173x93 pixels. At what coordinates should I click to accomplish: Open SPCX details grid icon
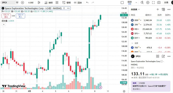tap(157, 56)
